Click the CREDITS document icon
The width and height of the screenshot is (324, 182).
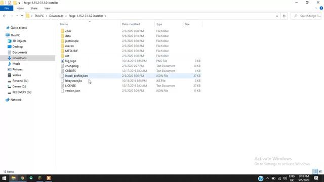[x=62, y=71]
